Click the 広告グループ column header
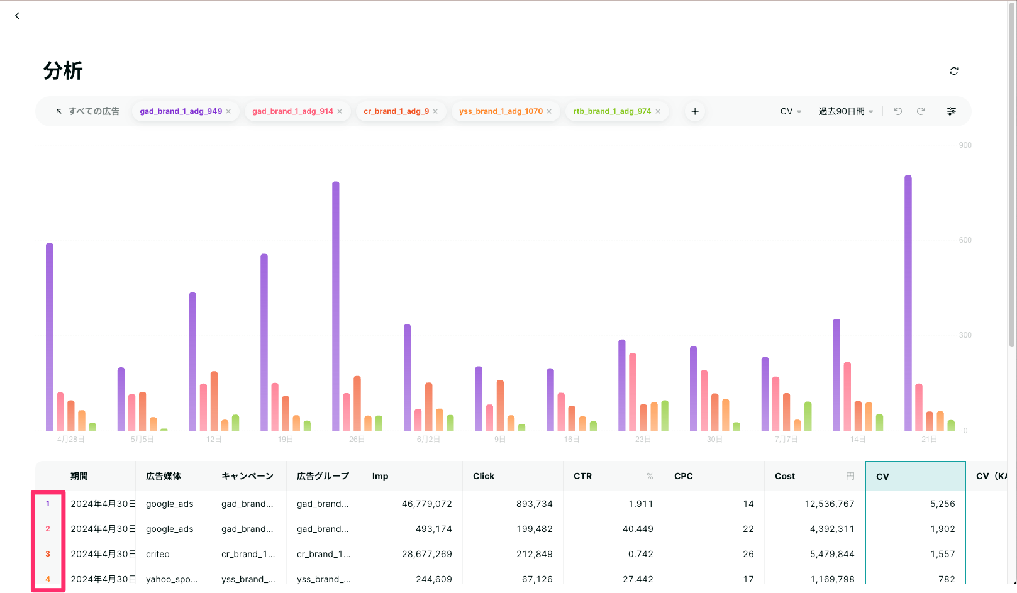Screen dimensions: 1017x593 (x=323, y=476)
